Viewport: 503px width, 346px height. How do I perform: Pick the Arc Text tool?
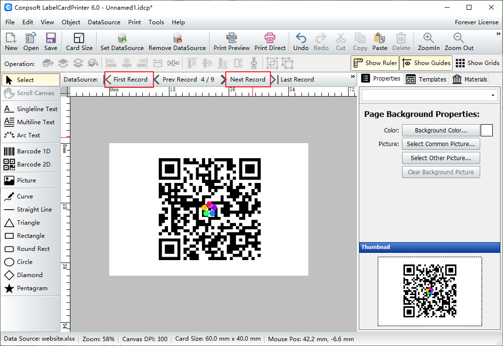[x=31, y=135]
